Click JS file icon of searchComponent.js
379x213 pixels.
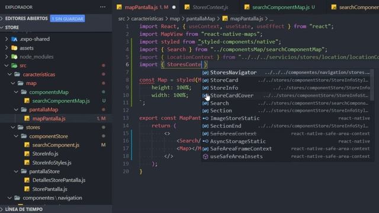pyautogui.click(x=27, y=145)
